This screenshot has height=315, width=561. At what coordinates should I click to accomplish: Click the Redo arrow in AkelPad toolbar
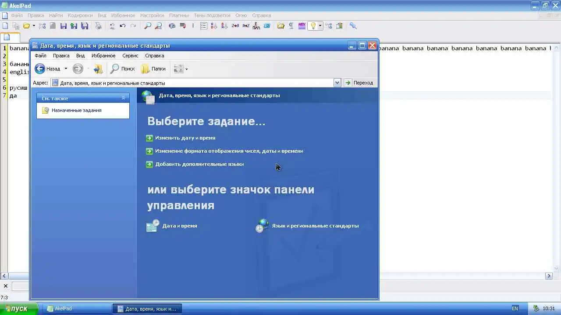[133, 26]
